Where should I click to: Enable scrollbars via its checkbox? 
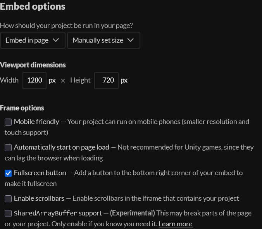tap(8, 199)
